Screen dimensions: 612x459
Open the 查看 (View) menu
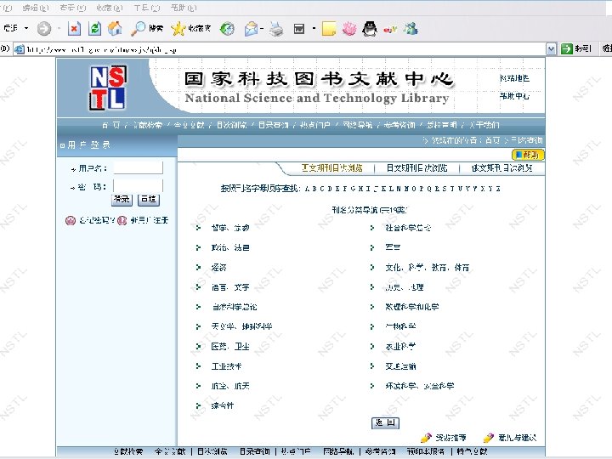(73, 8)
